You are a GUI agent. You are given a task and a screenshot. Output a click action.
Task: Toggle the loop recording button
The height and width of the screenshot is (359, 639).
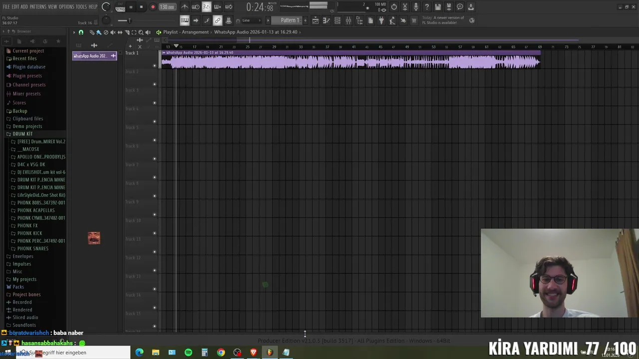point(229,7)
